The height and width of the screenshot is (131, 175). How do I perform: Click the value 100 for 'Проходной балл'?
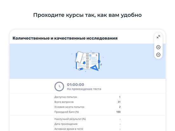click(119, 112)
